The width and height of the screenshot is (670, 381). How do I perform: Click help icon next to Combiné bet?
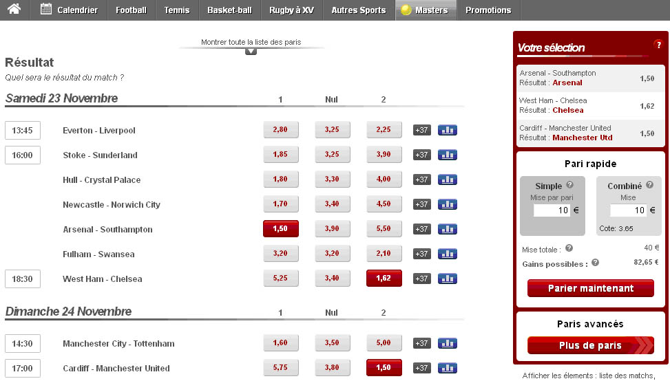click(x=649, y=186)
